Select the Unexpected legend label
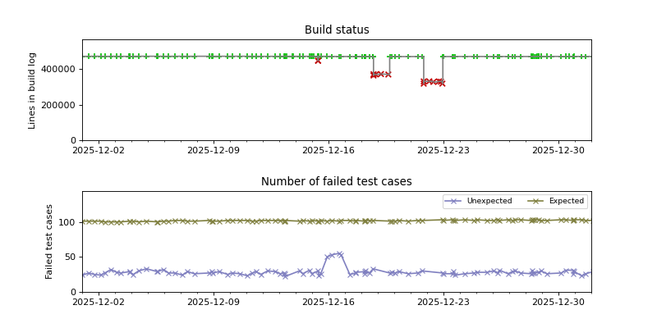 pos(489,201)
